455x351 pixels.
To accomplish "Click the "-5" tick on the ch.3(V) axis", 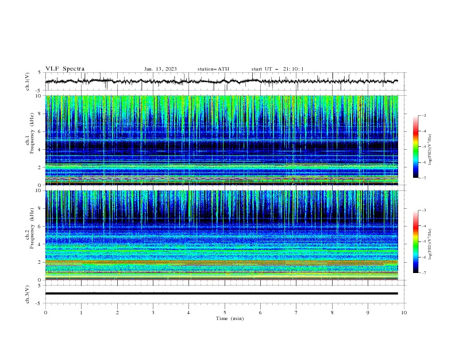I will [x=39, y=303].
